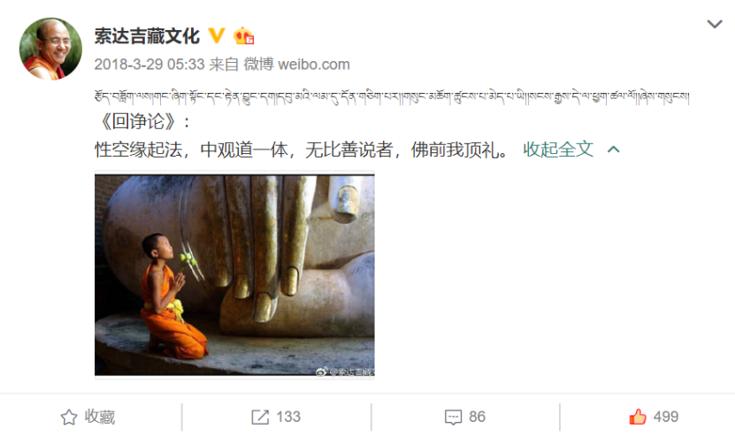
Task: Collapse post with 收起全文 link
Action: [558, 149]
